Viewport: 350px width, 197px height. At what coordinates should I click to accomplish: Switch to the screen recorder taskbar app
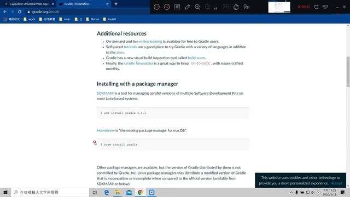click(x=151, y=192)
